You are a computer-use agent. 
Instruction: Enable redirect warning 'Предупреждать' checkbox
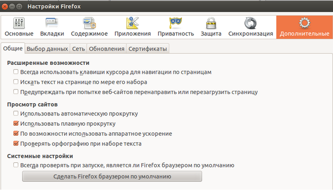pos(16,92)
